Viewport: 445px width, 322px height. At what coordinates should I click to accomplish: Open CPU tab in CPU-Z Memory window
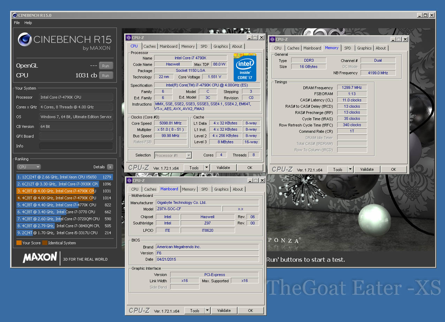click(x=278, y=48)
